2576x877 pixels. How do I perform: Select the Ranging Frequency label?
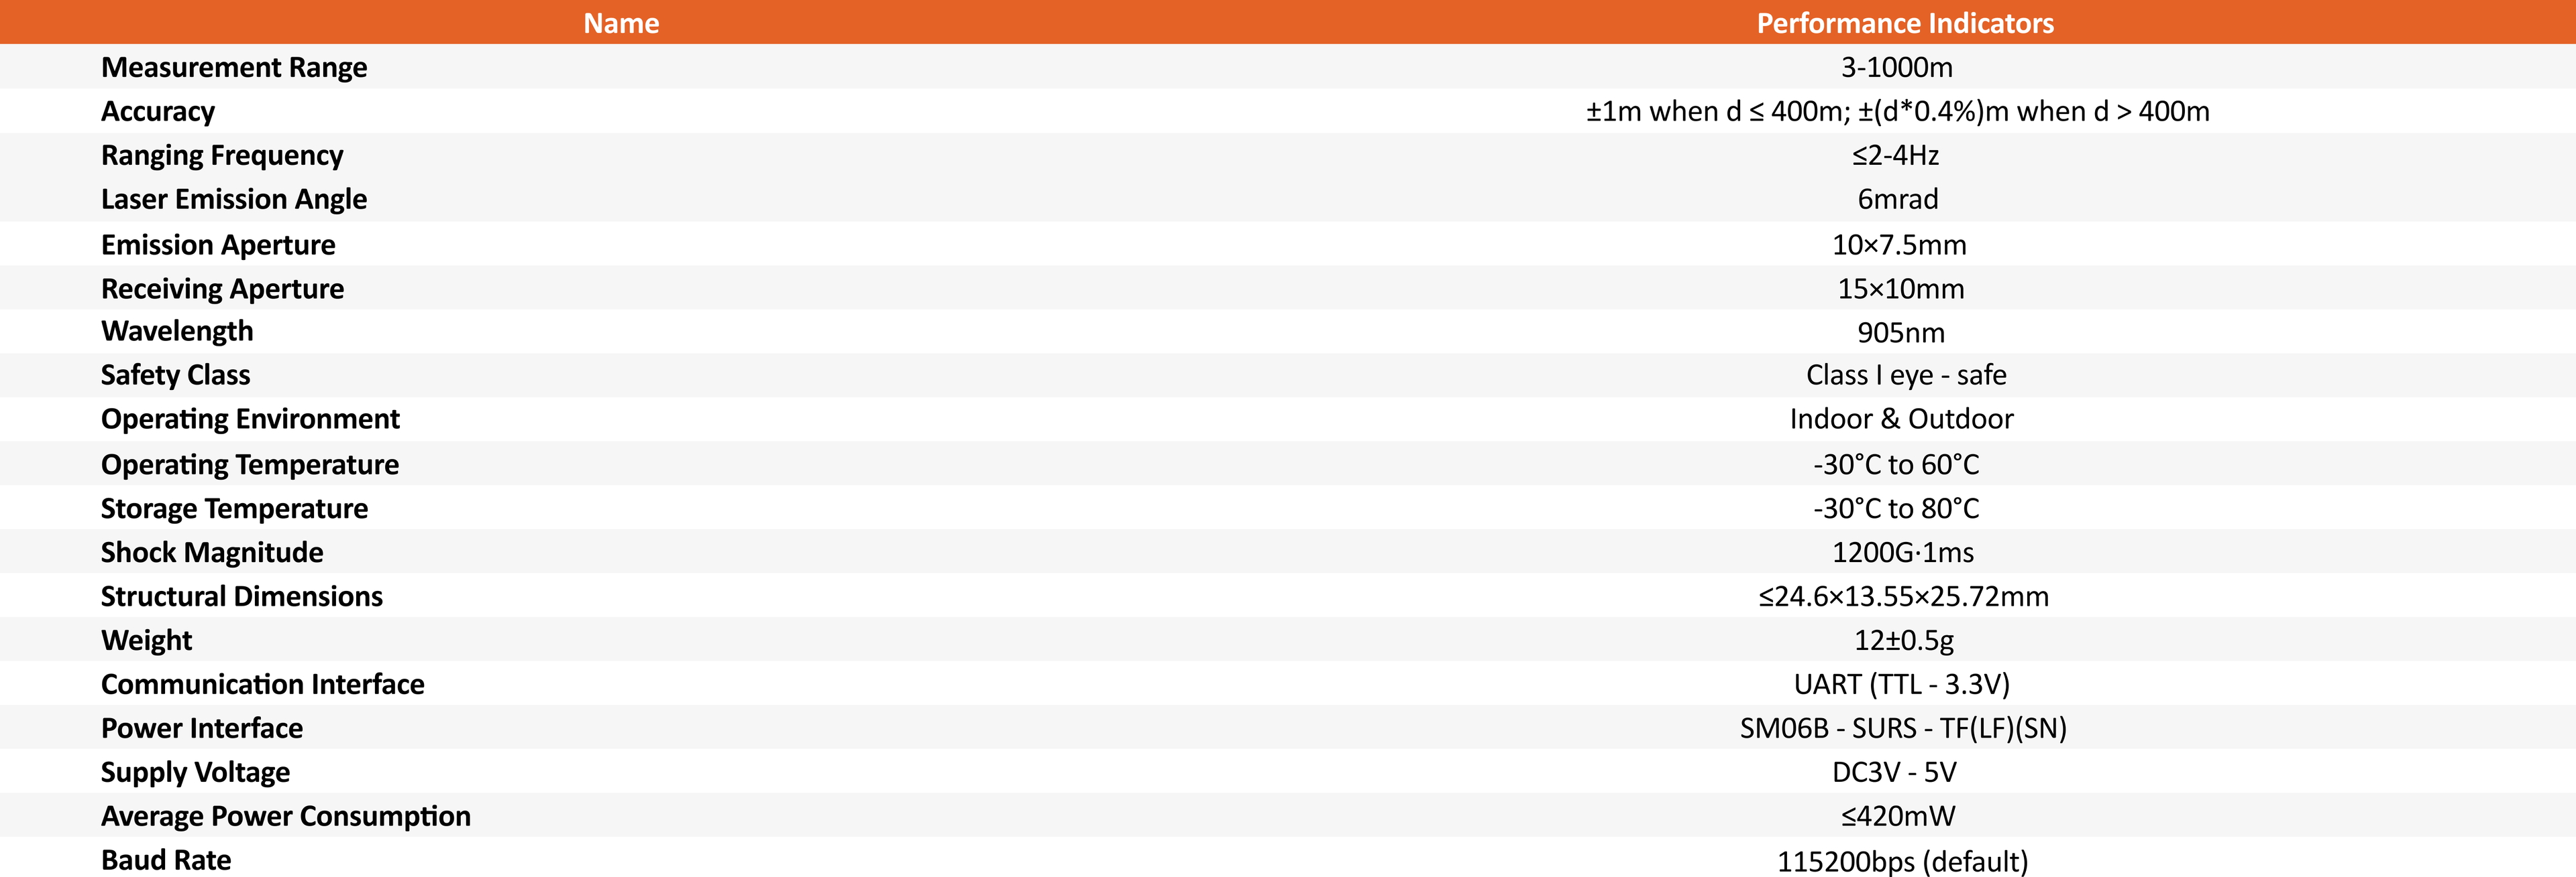click(222, 155)
